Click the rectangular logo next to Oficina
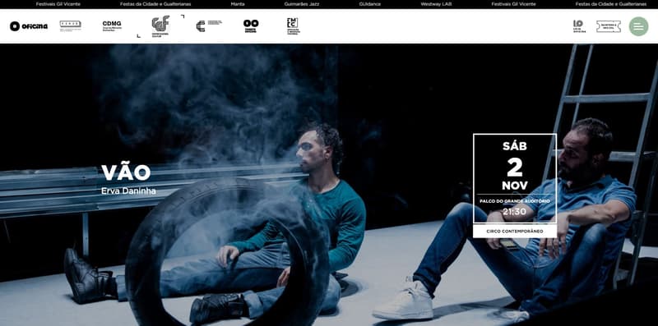This screenshot has height=326, width=658. click(x=70, y=25)
